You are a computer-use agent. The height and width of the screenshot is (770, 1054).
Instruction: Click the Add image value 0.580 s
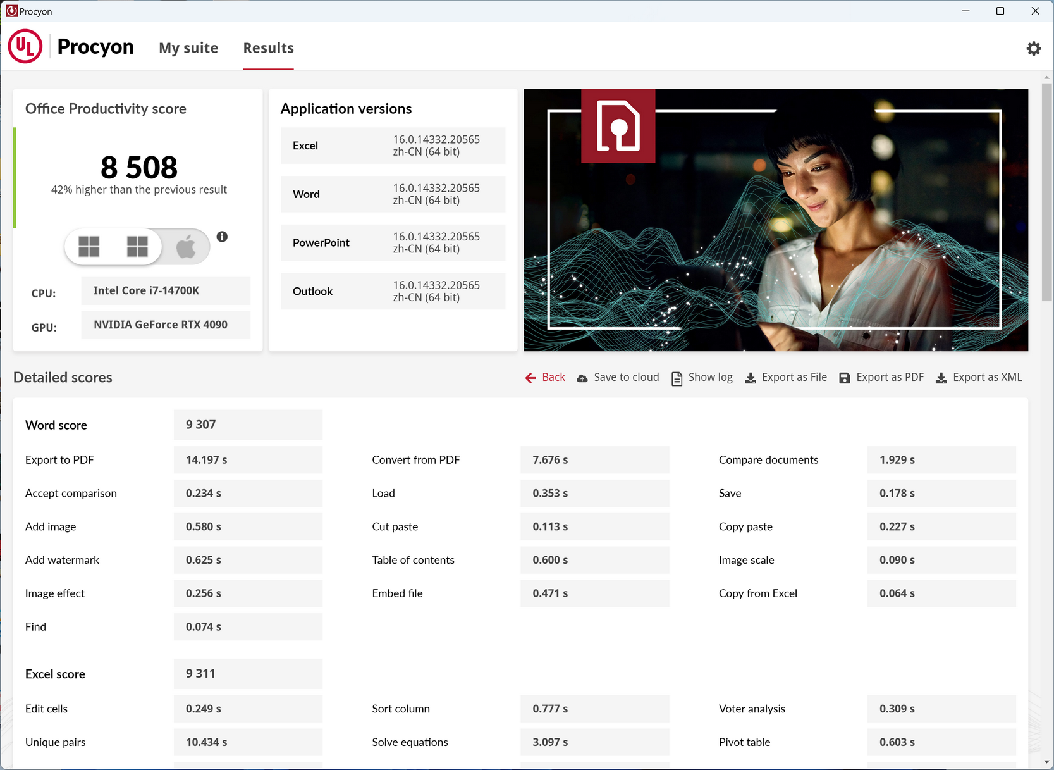[248, 527]
